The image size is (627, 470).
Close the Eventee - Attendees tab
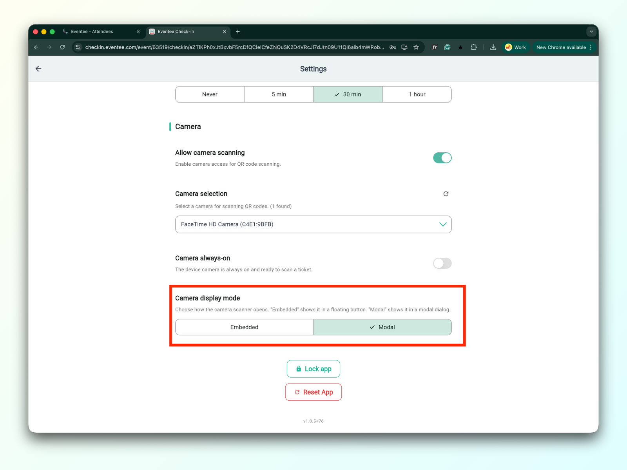point(138,32)
